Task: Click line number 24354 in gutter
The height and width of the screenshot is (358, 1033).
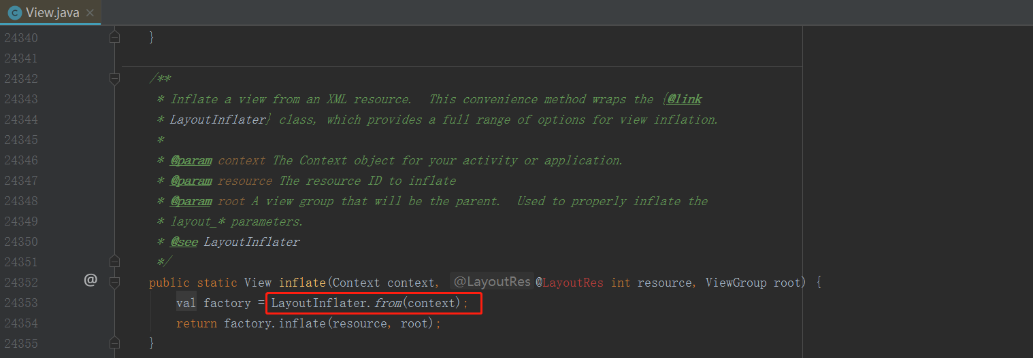Action: click(x=21, y=323)
